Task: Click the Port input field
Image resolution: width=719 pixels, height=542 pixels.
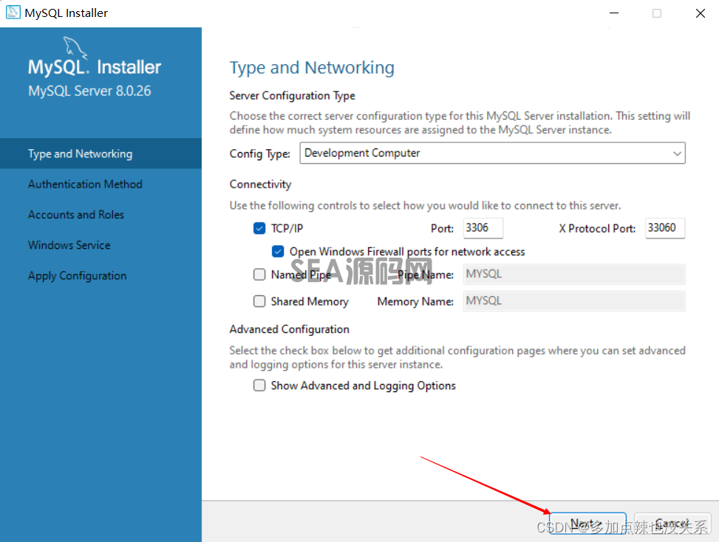Action: (x=483, y=227)
